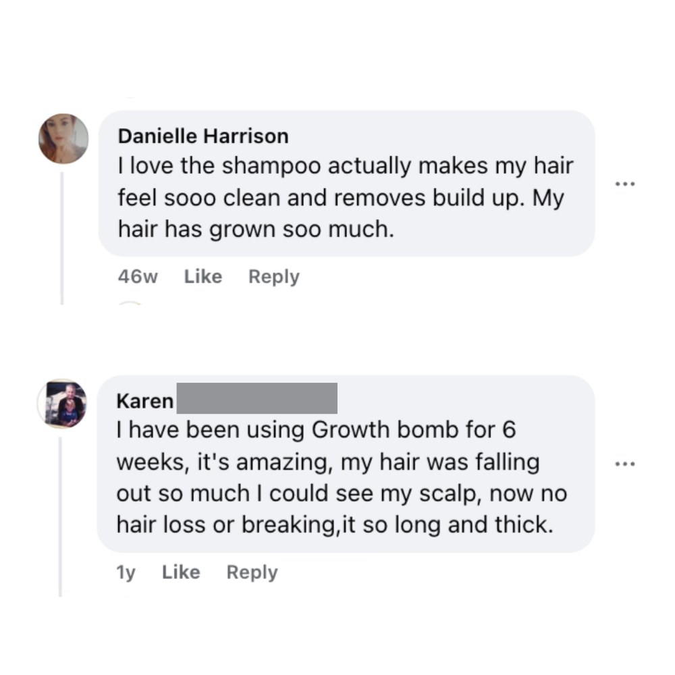This screenshot has width=675, height=675.
Task: Click the grey redacted surname box
Action: 257,398
